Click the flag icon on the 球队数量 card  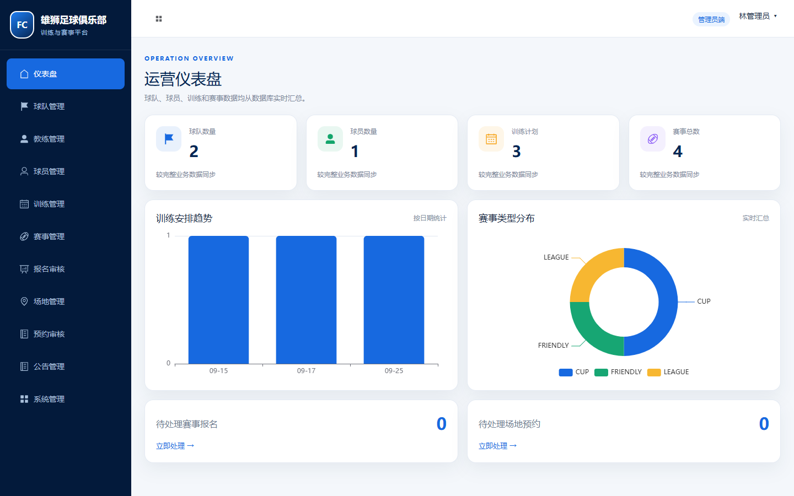point(169,139)
